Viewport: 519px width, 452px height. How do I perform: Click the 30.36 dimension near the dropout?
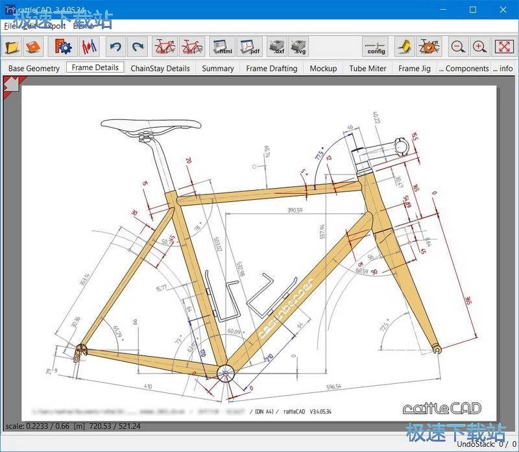[76, 322]
